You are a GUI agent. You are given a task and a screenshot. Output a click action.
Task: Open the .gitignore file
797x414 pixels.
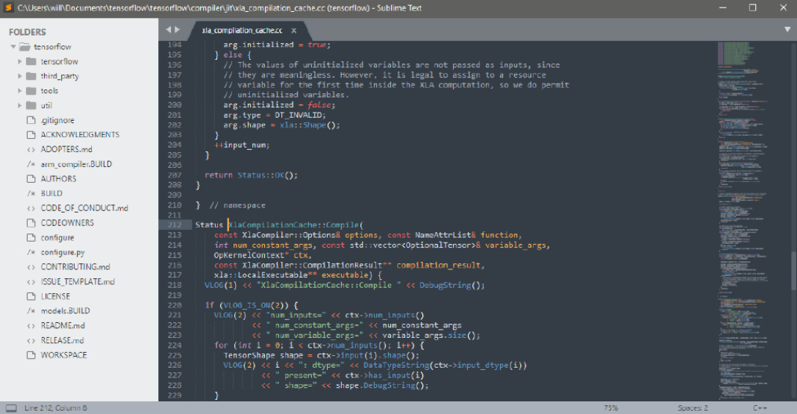tap(57, 120)
